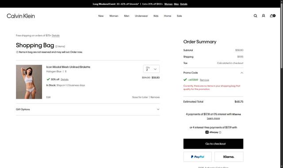Click the Afterpay info icon
This screenshot has height=168, width=283.
(x=220, y=132)
